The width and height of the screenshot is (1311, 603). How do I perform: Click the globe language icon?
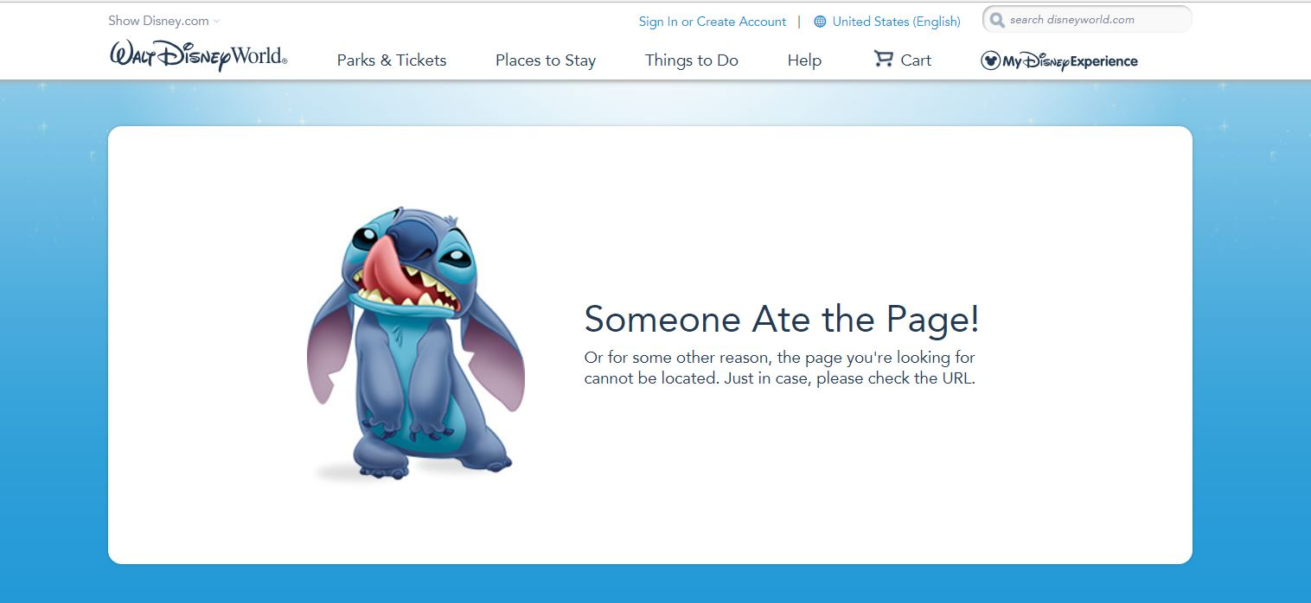pyautogui.click(x=820, y=22)
